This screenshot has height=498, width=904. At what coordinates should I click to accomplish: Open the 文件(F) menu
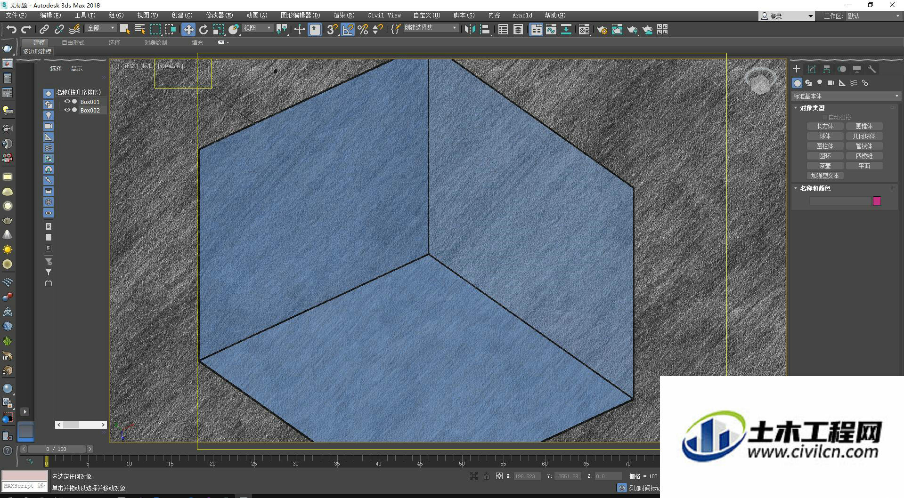pyautogui.click(x=16, y=16)
